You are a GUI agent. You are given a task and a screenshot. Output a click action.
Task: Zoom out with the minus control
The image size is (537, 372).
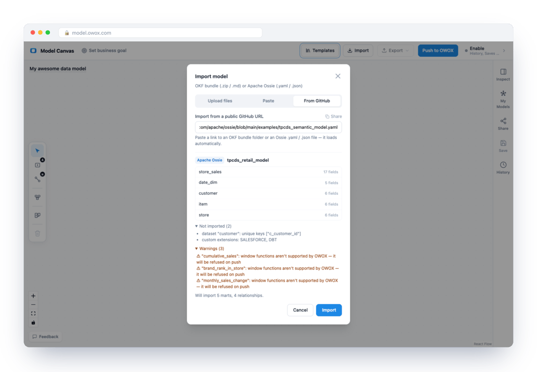point(33,305)
